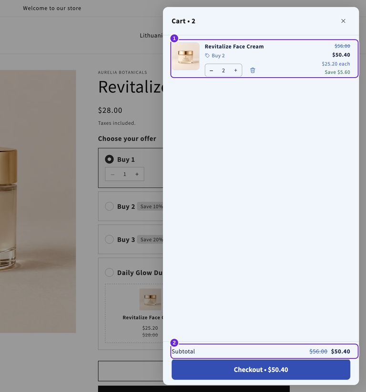
Task: Select the Buy 3 offer radio
Action: click(109, 239)
